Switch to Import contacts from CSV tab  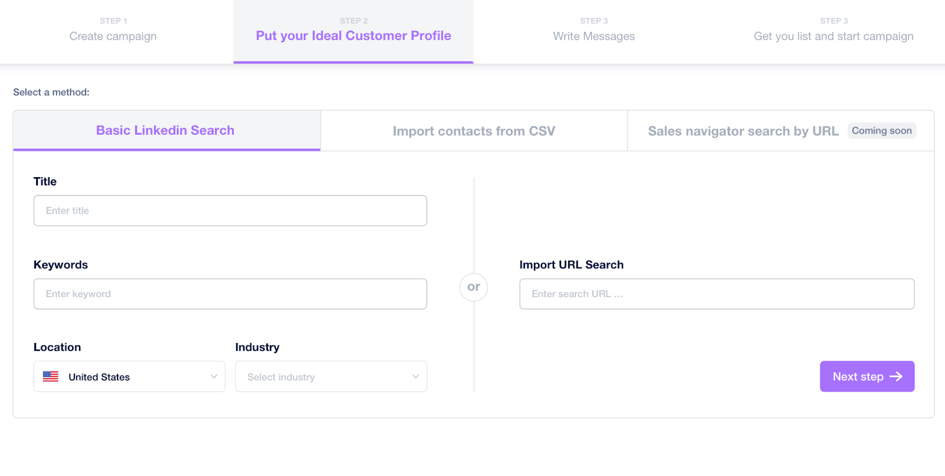[474, 131]
